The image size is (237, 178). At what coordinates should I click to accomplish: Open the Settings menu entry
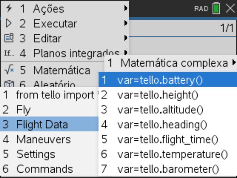pyautogui.click(x=49, y=154)
